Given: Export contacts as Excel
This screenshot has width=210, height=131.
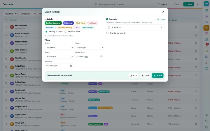Looking at the screenshot, I should 145,75.
